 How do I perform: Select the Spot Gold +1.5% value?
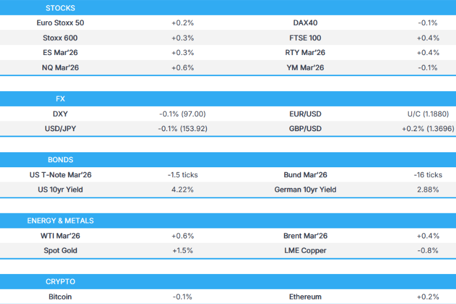click(182, 251)
